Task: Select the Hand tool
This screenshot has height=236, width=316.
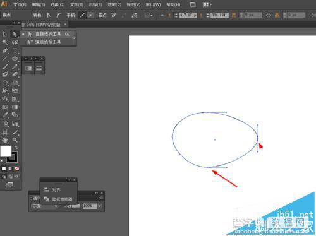Action: click(5, 140)
